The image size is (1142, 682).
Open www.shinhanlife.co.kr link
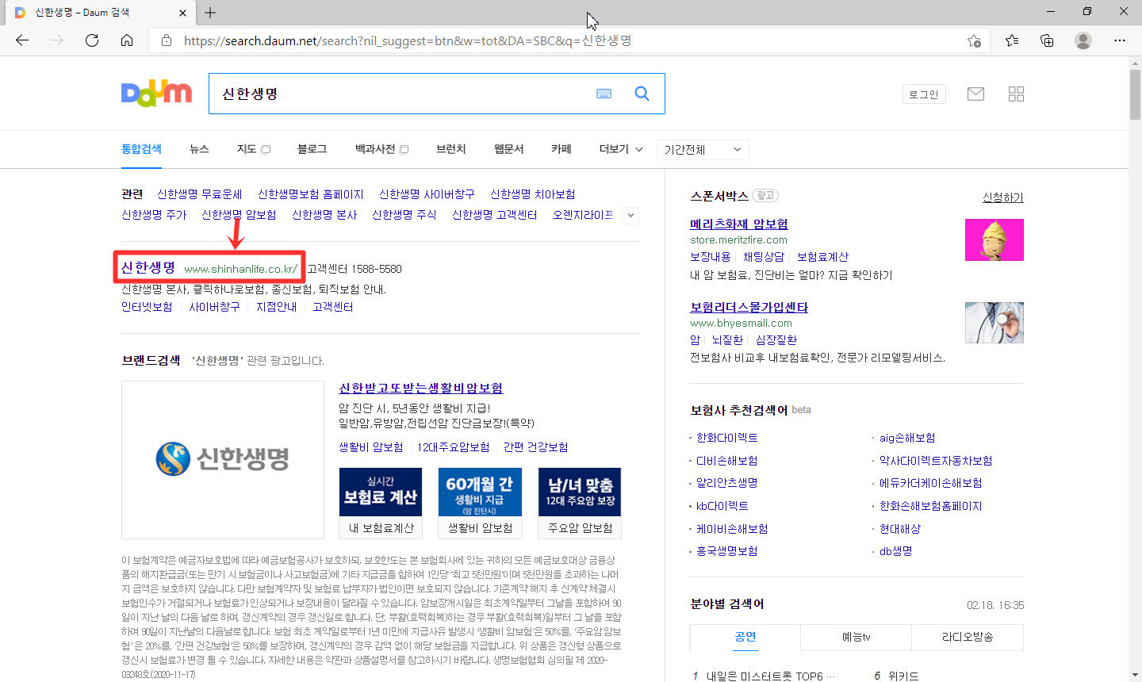[x=241, y=269]
